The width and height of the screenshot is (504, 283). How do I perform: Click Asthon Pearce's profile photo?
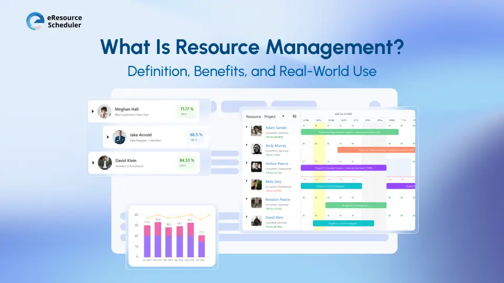coord(256,167)
